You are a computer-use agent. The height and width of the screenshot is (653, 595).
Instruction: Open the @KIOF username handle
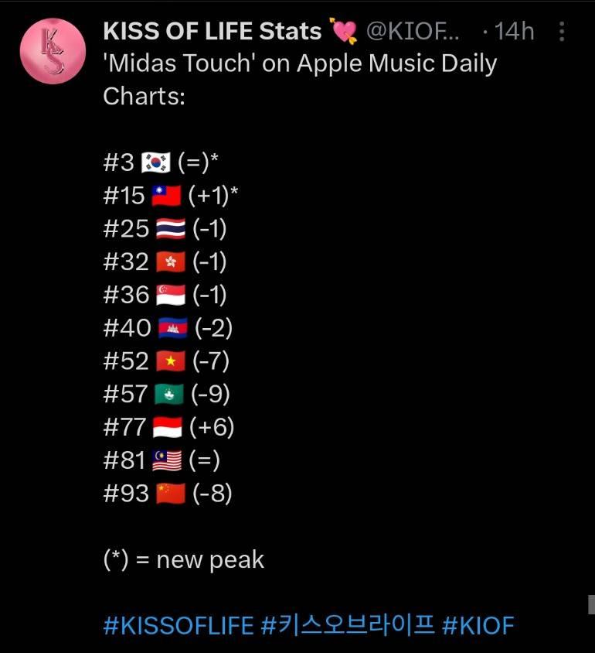pyautogui.click(x=413, y=32)
